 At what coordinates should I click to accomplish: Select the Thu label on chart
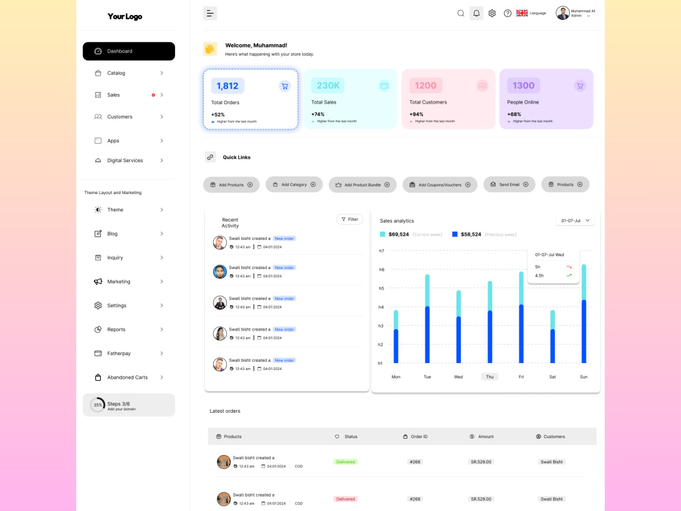pos(490,377)
